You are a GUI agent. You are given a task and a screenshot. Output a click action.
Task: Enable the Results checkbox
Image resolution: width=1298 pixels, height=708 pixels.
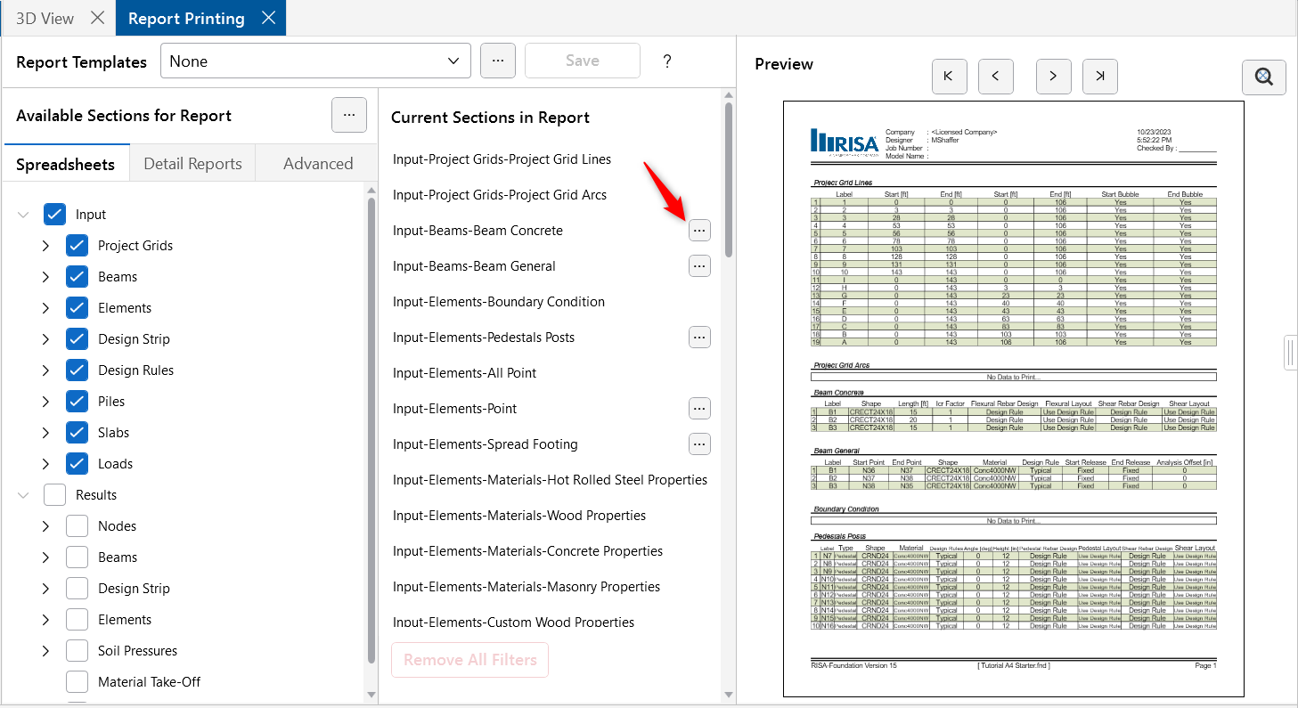point(55,495)
